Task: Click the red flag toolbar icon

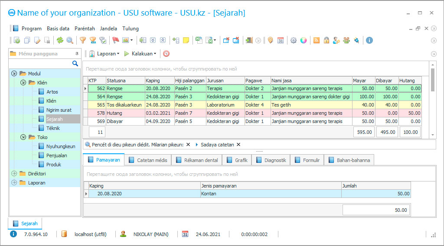Action: coord(115,40)
